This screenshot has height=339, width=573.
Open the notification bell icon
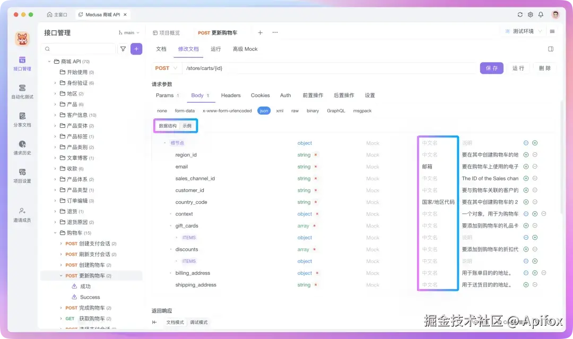point(541,15)
